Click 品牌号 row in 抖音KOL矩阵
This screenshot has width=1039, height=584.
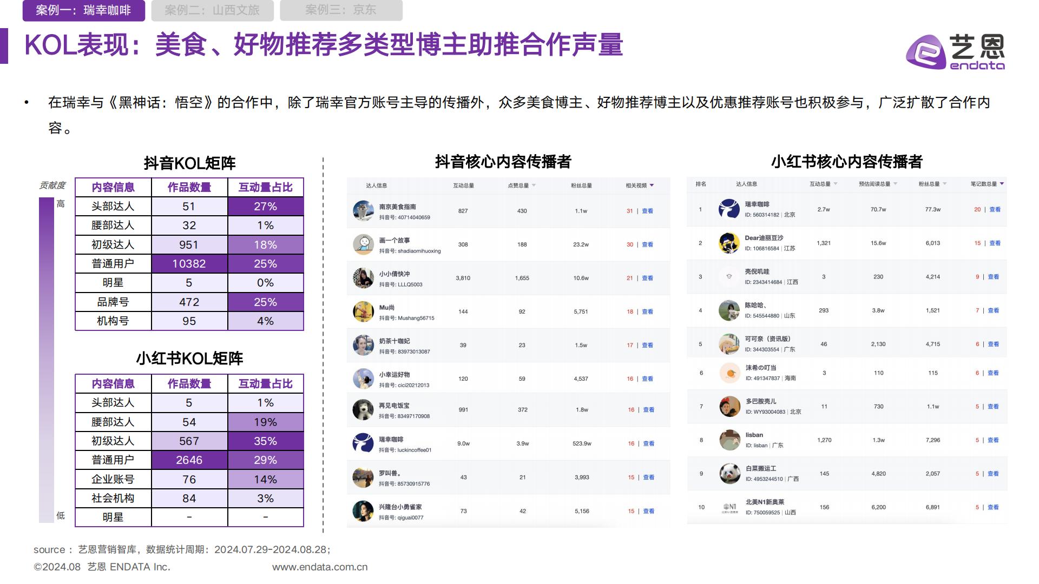click(x=189, y=302)
